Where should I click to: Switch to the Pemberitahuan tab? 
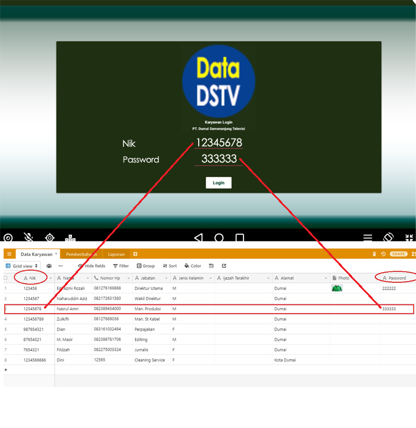(81, 254)
